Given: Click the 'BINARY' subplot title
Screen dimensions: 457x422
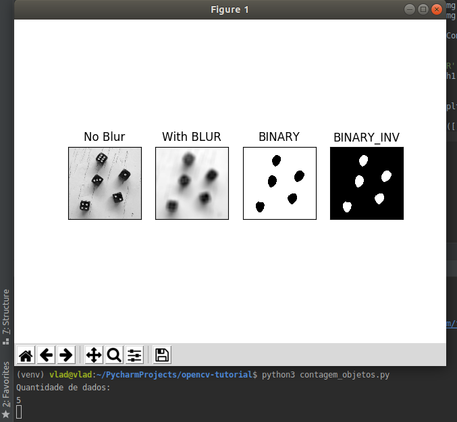Looking at the screenshot, I should [279, 137].
